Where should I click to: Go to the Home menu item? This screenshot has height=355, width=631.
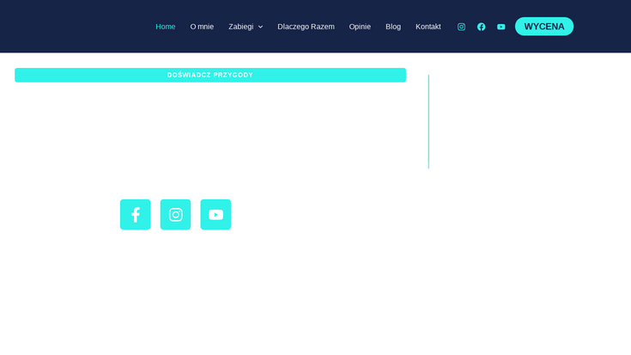pyautogui.click(x=166, y=27)
